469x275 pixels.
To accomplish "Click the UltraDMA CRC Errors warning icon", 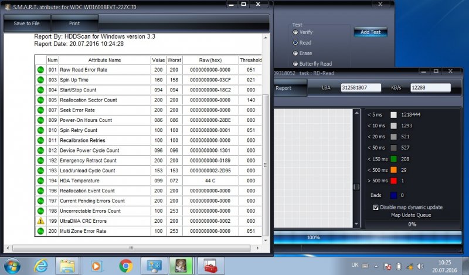I will 41,221.
